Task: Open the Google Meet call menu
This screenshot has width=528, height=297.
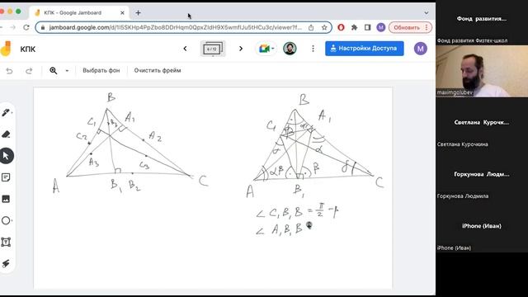Action: click(266, 49)
